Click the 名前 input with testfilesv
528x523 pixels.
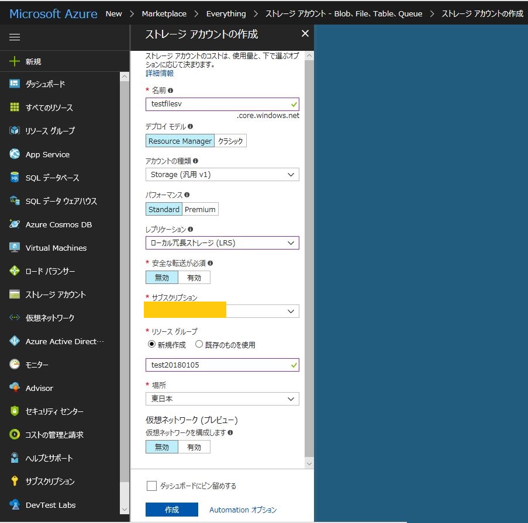(x=222, y=104)
